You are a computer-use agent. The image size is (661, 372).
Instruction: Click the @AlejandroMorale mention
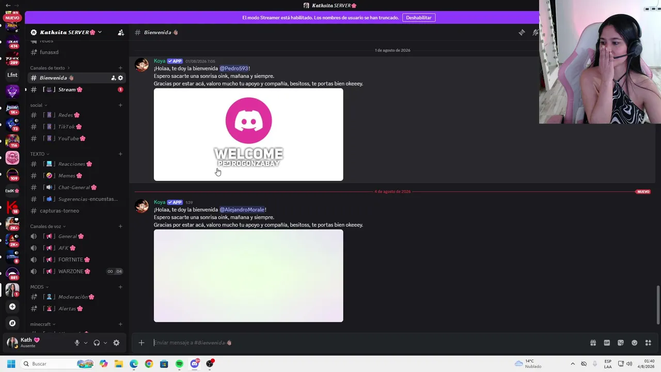[242, 210]
